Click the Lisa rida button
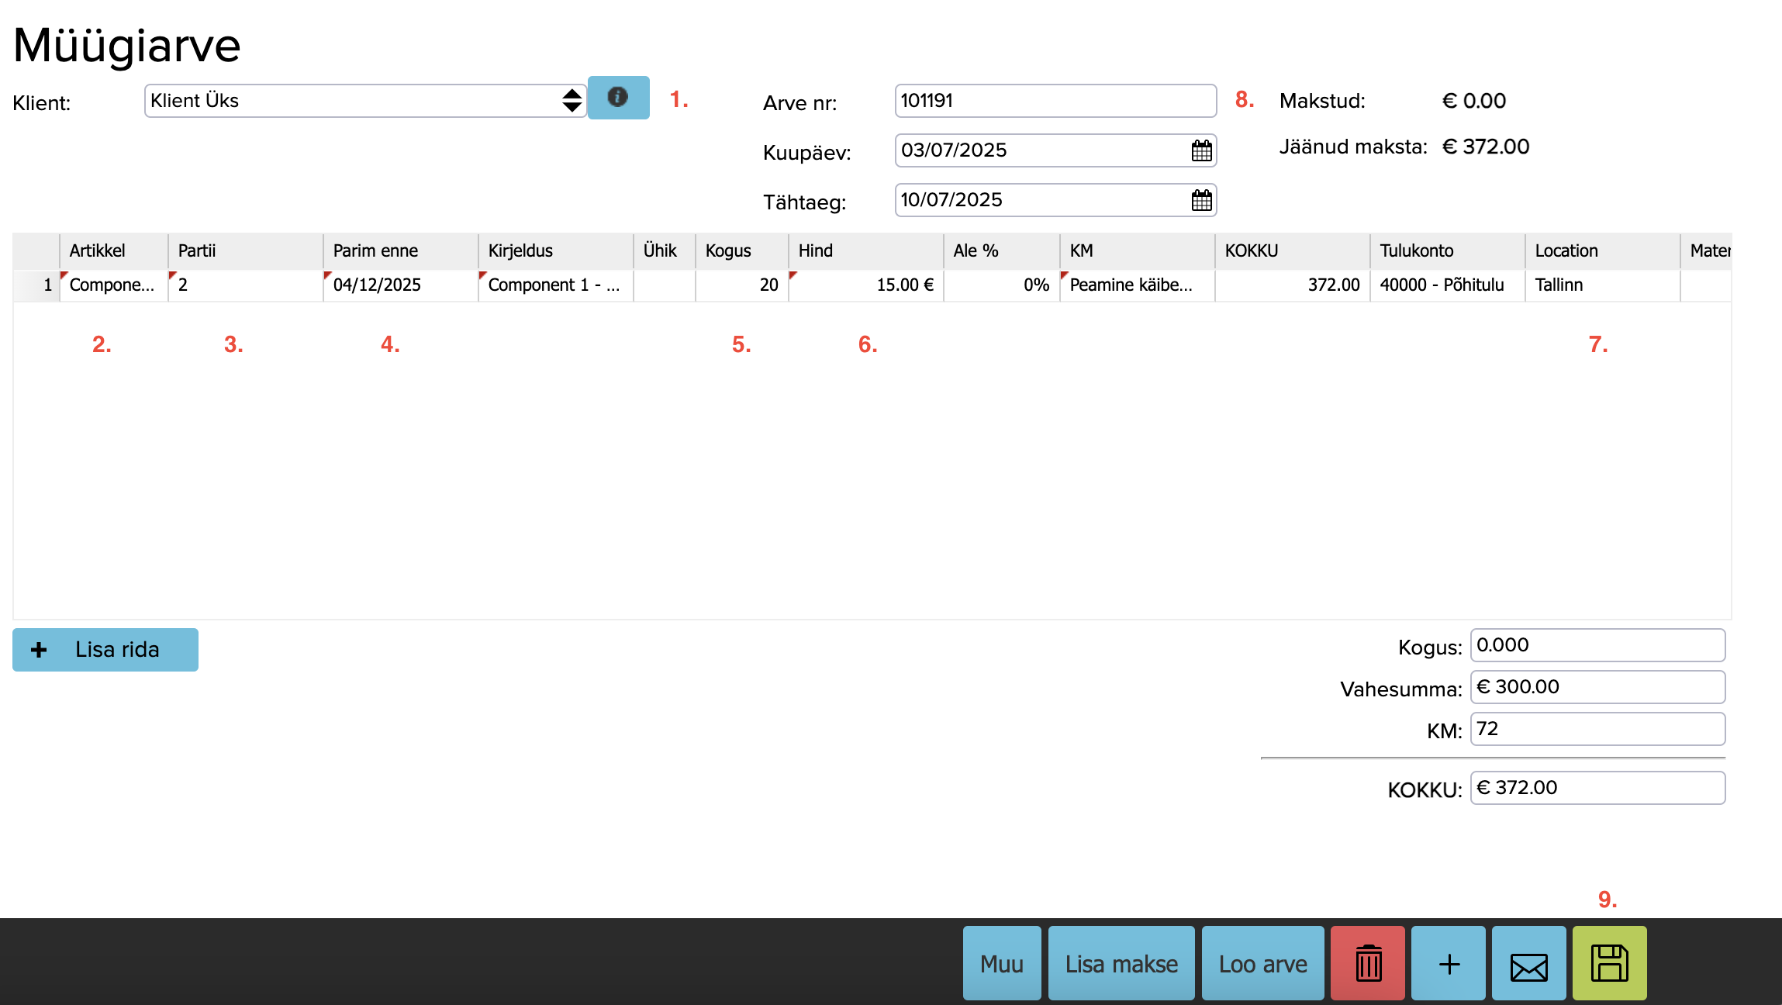Screen dimensions: 1782x1005 [x=105, y=650]
